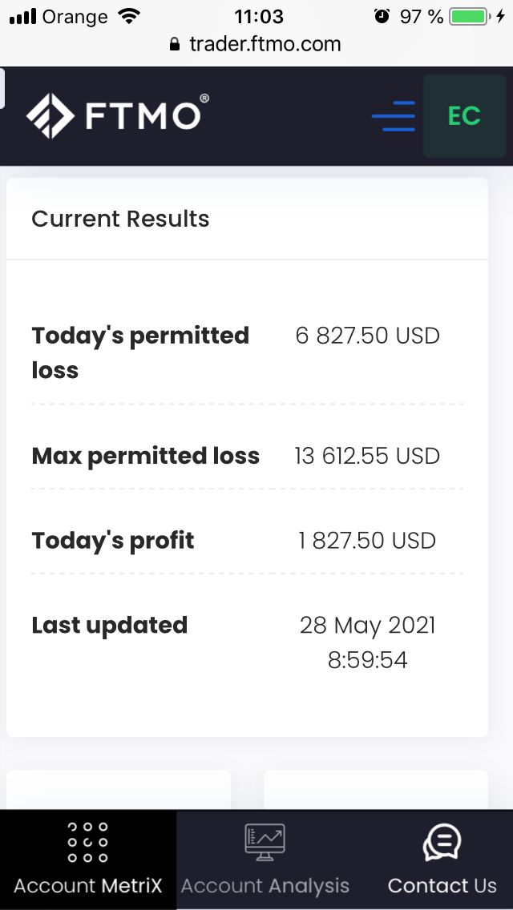This screenshot has height=910, width=513.
Task: Tap the 11:03 clock in status bar
Action: [258, 16]
